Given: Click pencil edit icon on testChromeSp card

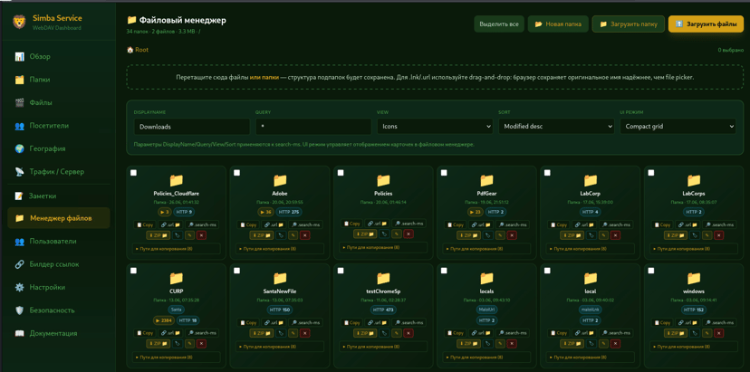Looking at the screenshot, I should click(x=397, y=333).
